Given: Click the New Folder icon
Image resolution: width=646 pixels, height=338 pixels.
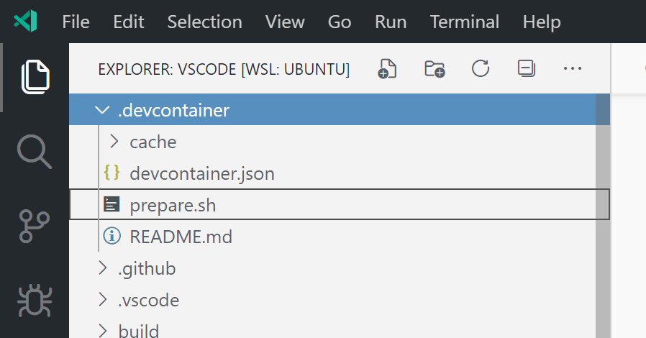Looking at the screenshot, I should (x=435, y=69).
